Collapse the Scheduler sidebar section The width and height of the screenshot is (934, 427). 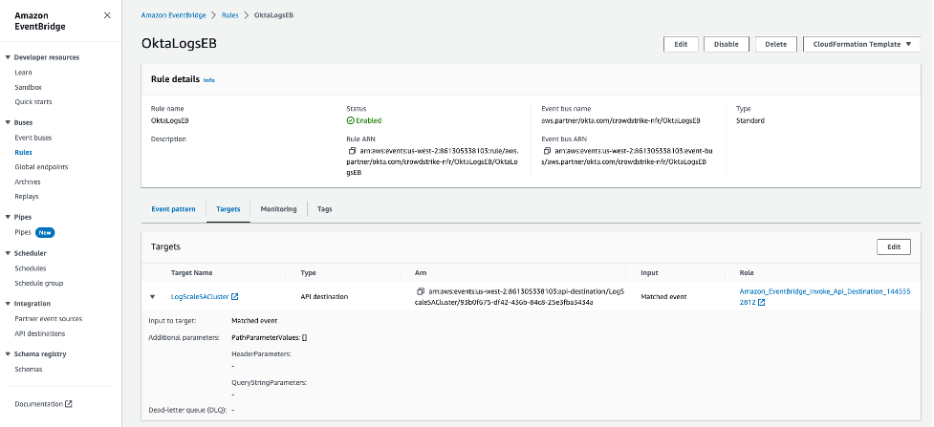pyautogui.click(x=8, y=253)
